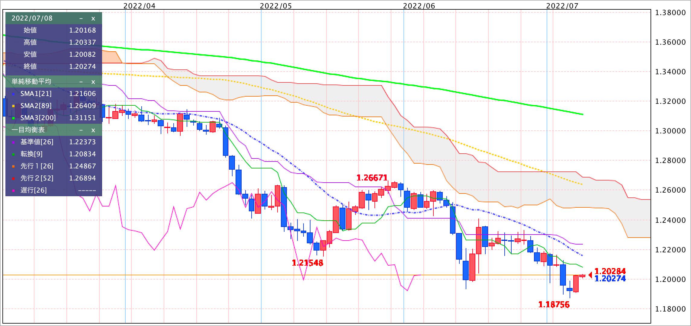This screenshot has width=691, height=326.
Task: Select the 高値 value 1.20337
Action: tap(82, 42)
